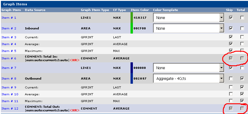The width and height of the screenshot is (248, 114).
Task: Uncheck Skip checkbox for Item # 2
Action: coord(231,28)
